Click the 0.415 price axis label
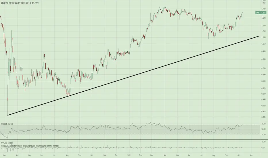 click(x=263, y=112)
